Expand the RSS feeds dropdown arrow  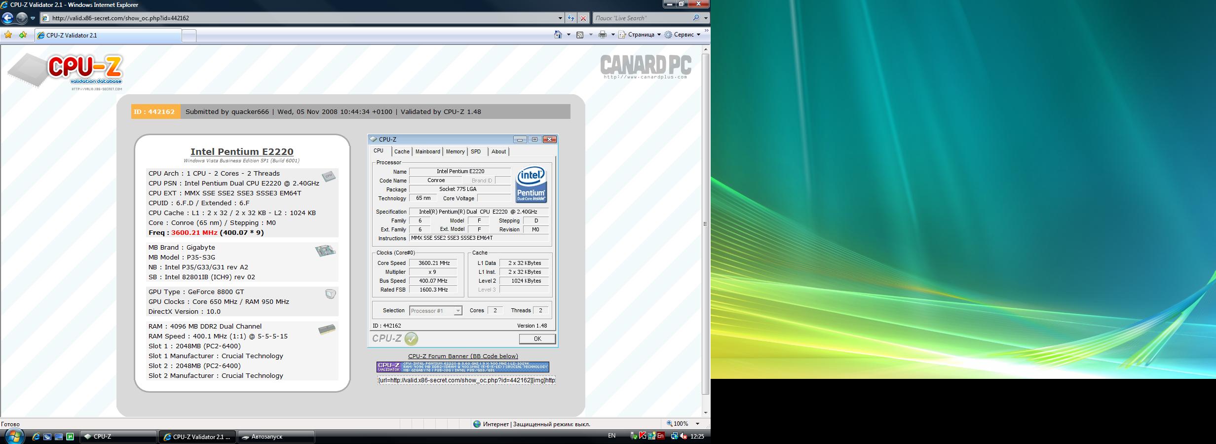click(591, 35)
